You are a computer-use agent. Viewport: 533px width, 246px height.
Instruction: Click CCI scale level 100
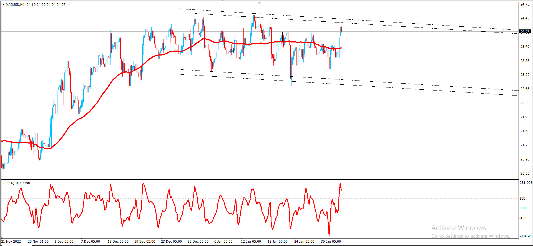point(522,199)
